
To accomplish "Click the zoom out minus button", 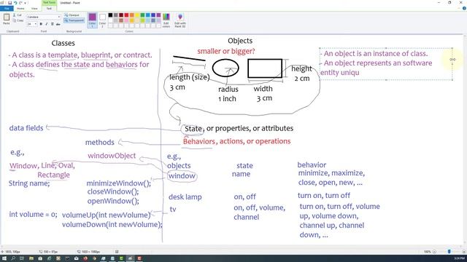I will tap(434, 252).
